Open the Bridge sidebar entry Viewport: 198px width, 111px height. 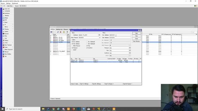pos(6,18)
